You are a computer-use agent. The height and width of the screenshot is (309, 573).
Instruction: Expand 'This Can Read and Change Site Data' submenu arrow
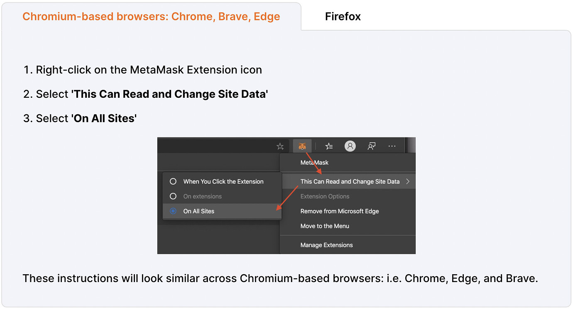[408, 181]
